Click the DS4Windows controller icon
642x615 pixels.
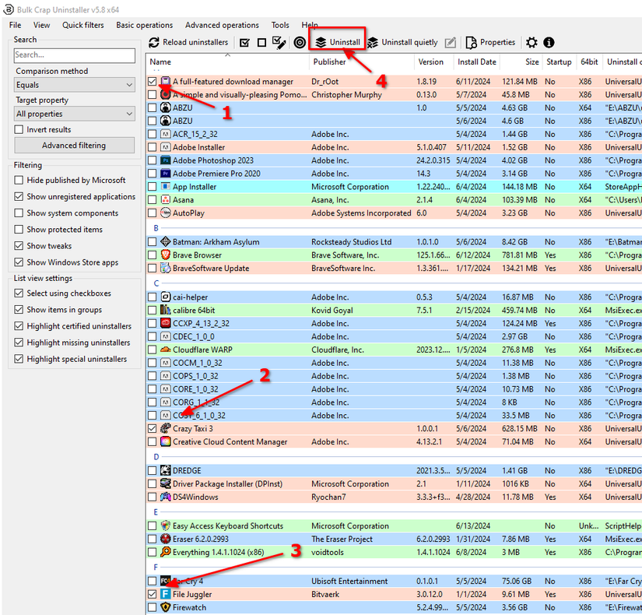(166, 497)
